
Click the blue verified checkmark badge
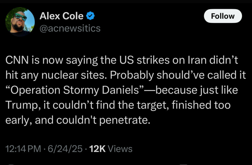(x=90, y=16)
